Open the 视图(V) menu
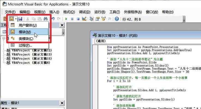Image resolution: width=201 pixels, height=109 pixels. coord(40,12)
